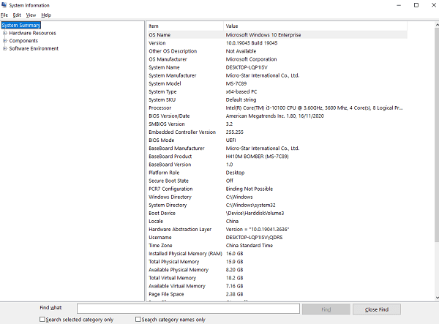Select the System Manufacturer row
The image size is (439, 324).
pos(277,75)
